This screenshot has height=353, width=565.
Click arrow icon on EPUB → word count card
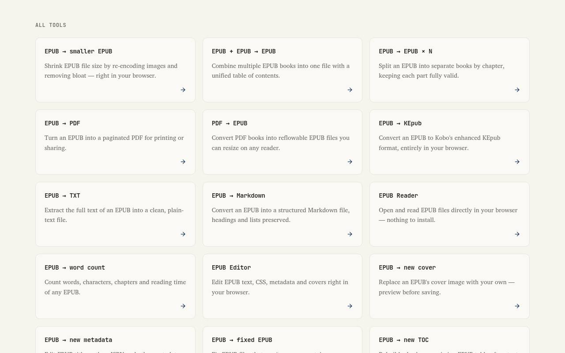(x=183, y=306)
